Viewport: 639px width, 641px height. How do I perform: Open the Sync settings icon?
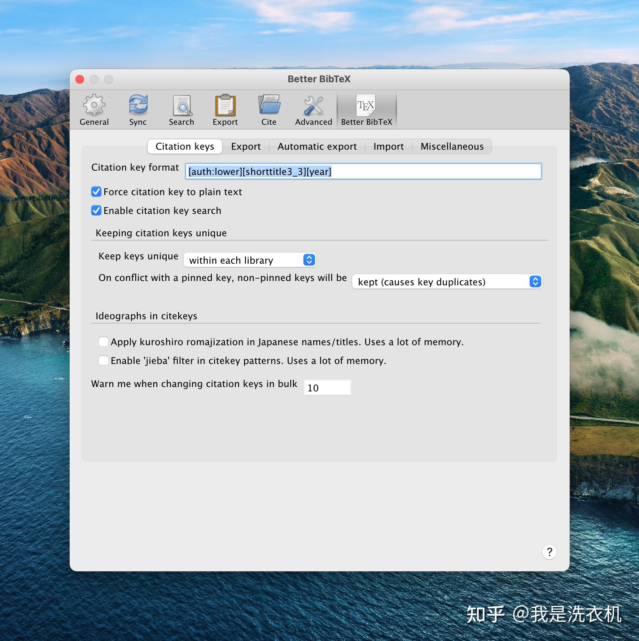(138, 108)
